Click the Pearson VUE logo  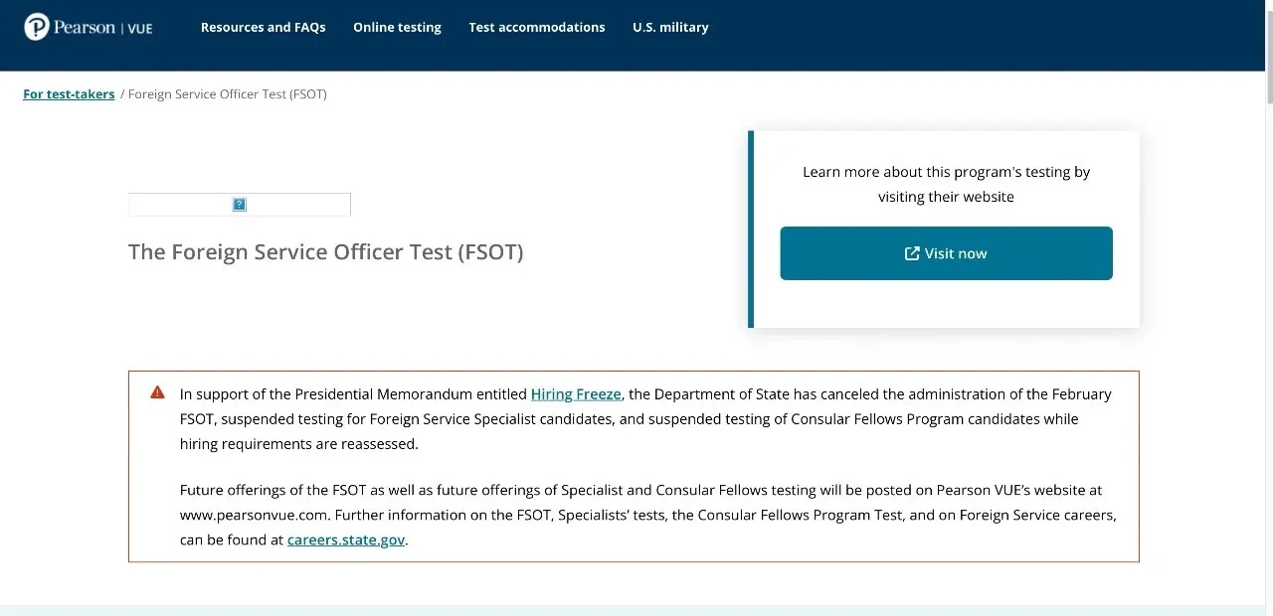coord(89,27)
